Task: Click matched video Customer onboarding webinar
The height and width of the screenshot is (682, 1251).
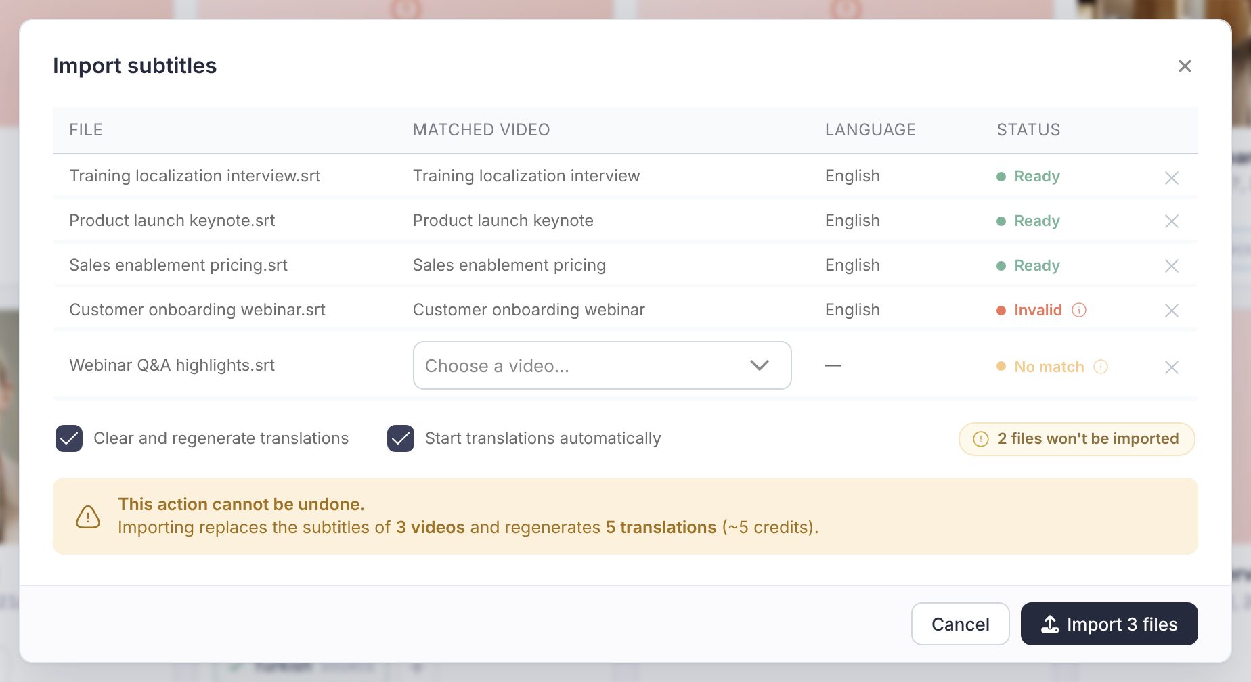Action: [x=529, y=310]
